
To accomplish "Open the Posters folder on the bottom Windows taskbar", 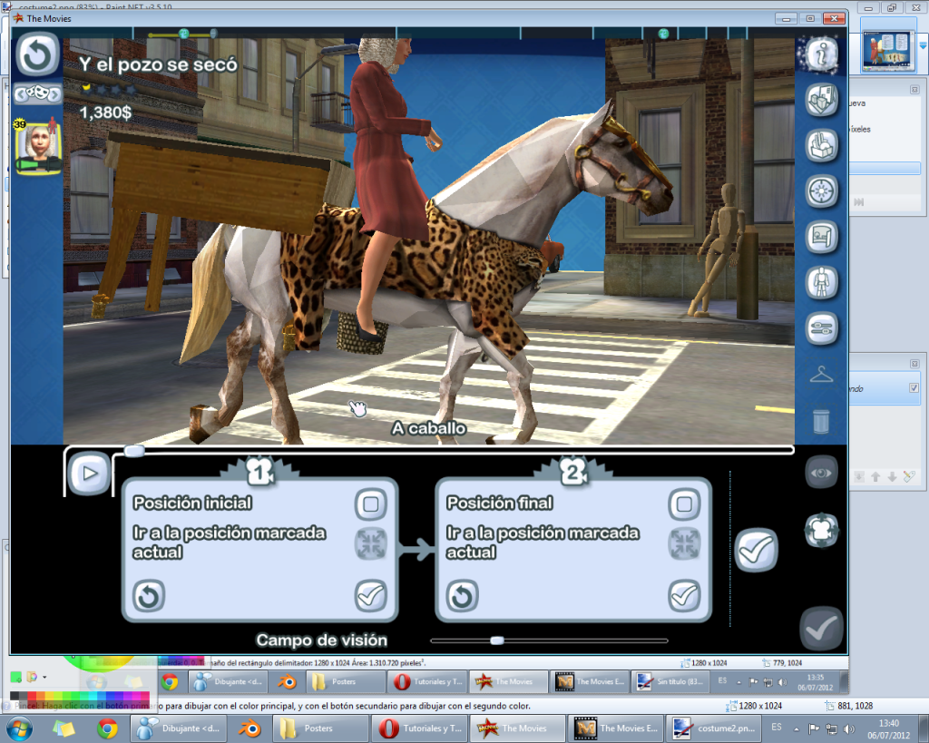I will (320, 728).
